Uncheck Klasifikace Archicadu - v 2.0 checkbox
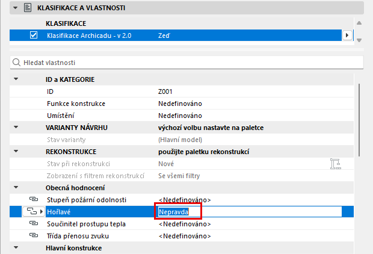The width and height of the screenshot is (373, 254). 34,36
